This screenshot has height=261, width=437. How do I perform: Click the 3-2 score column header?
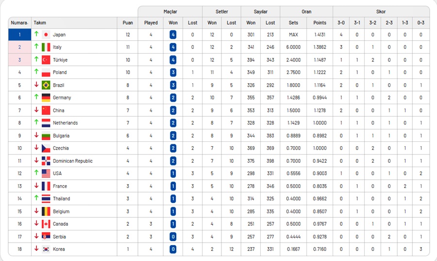click(372, 23)
